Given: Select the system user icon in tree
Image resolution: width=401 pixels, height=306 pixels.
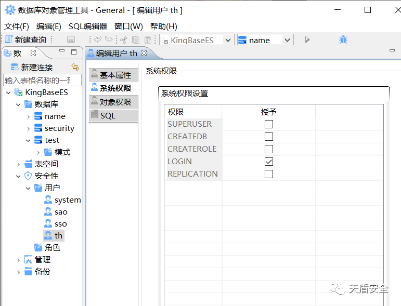Looking at the screenshot, I should (x=48, y=200).
